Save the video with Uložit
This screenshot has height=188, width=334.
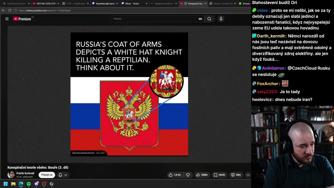coord(219,175)
